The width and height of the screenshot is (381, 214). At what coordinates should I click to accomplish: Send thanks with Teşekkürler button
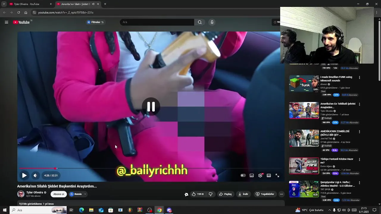[265, 194]
